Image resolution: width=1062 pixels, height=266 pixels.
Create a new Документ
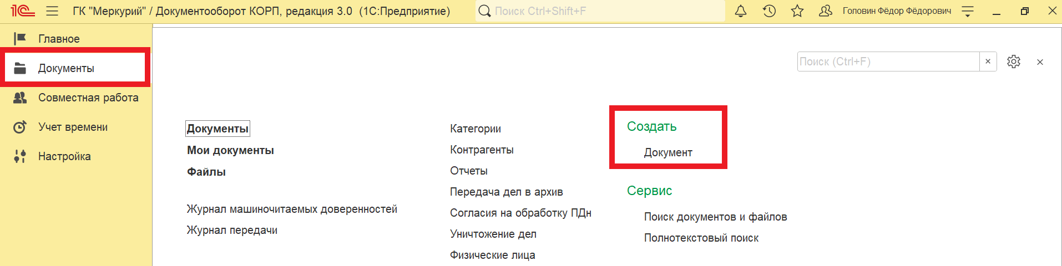point(667,152)
